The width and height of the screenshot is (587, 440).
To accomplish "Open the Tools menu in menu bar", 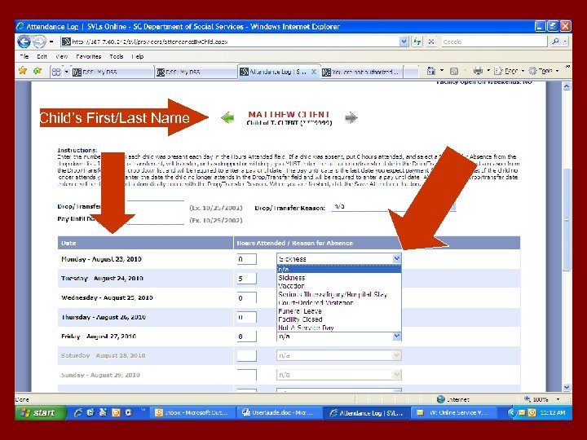I will point(117,56).
